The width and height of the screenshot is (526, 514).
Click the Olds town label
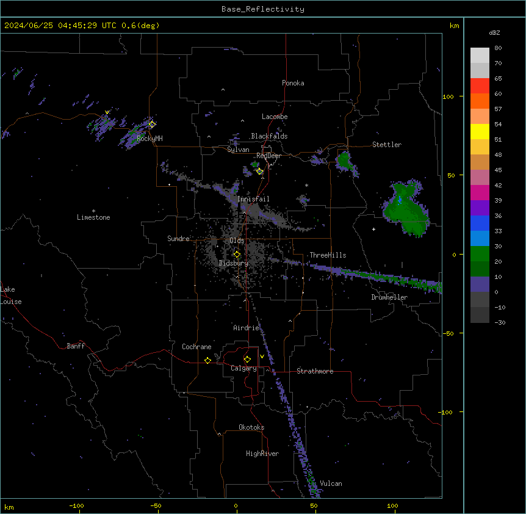pyautogui.click(x=237, y=241)
